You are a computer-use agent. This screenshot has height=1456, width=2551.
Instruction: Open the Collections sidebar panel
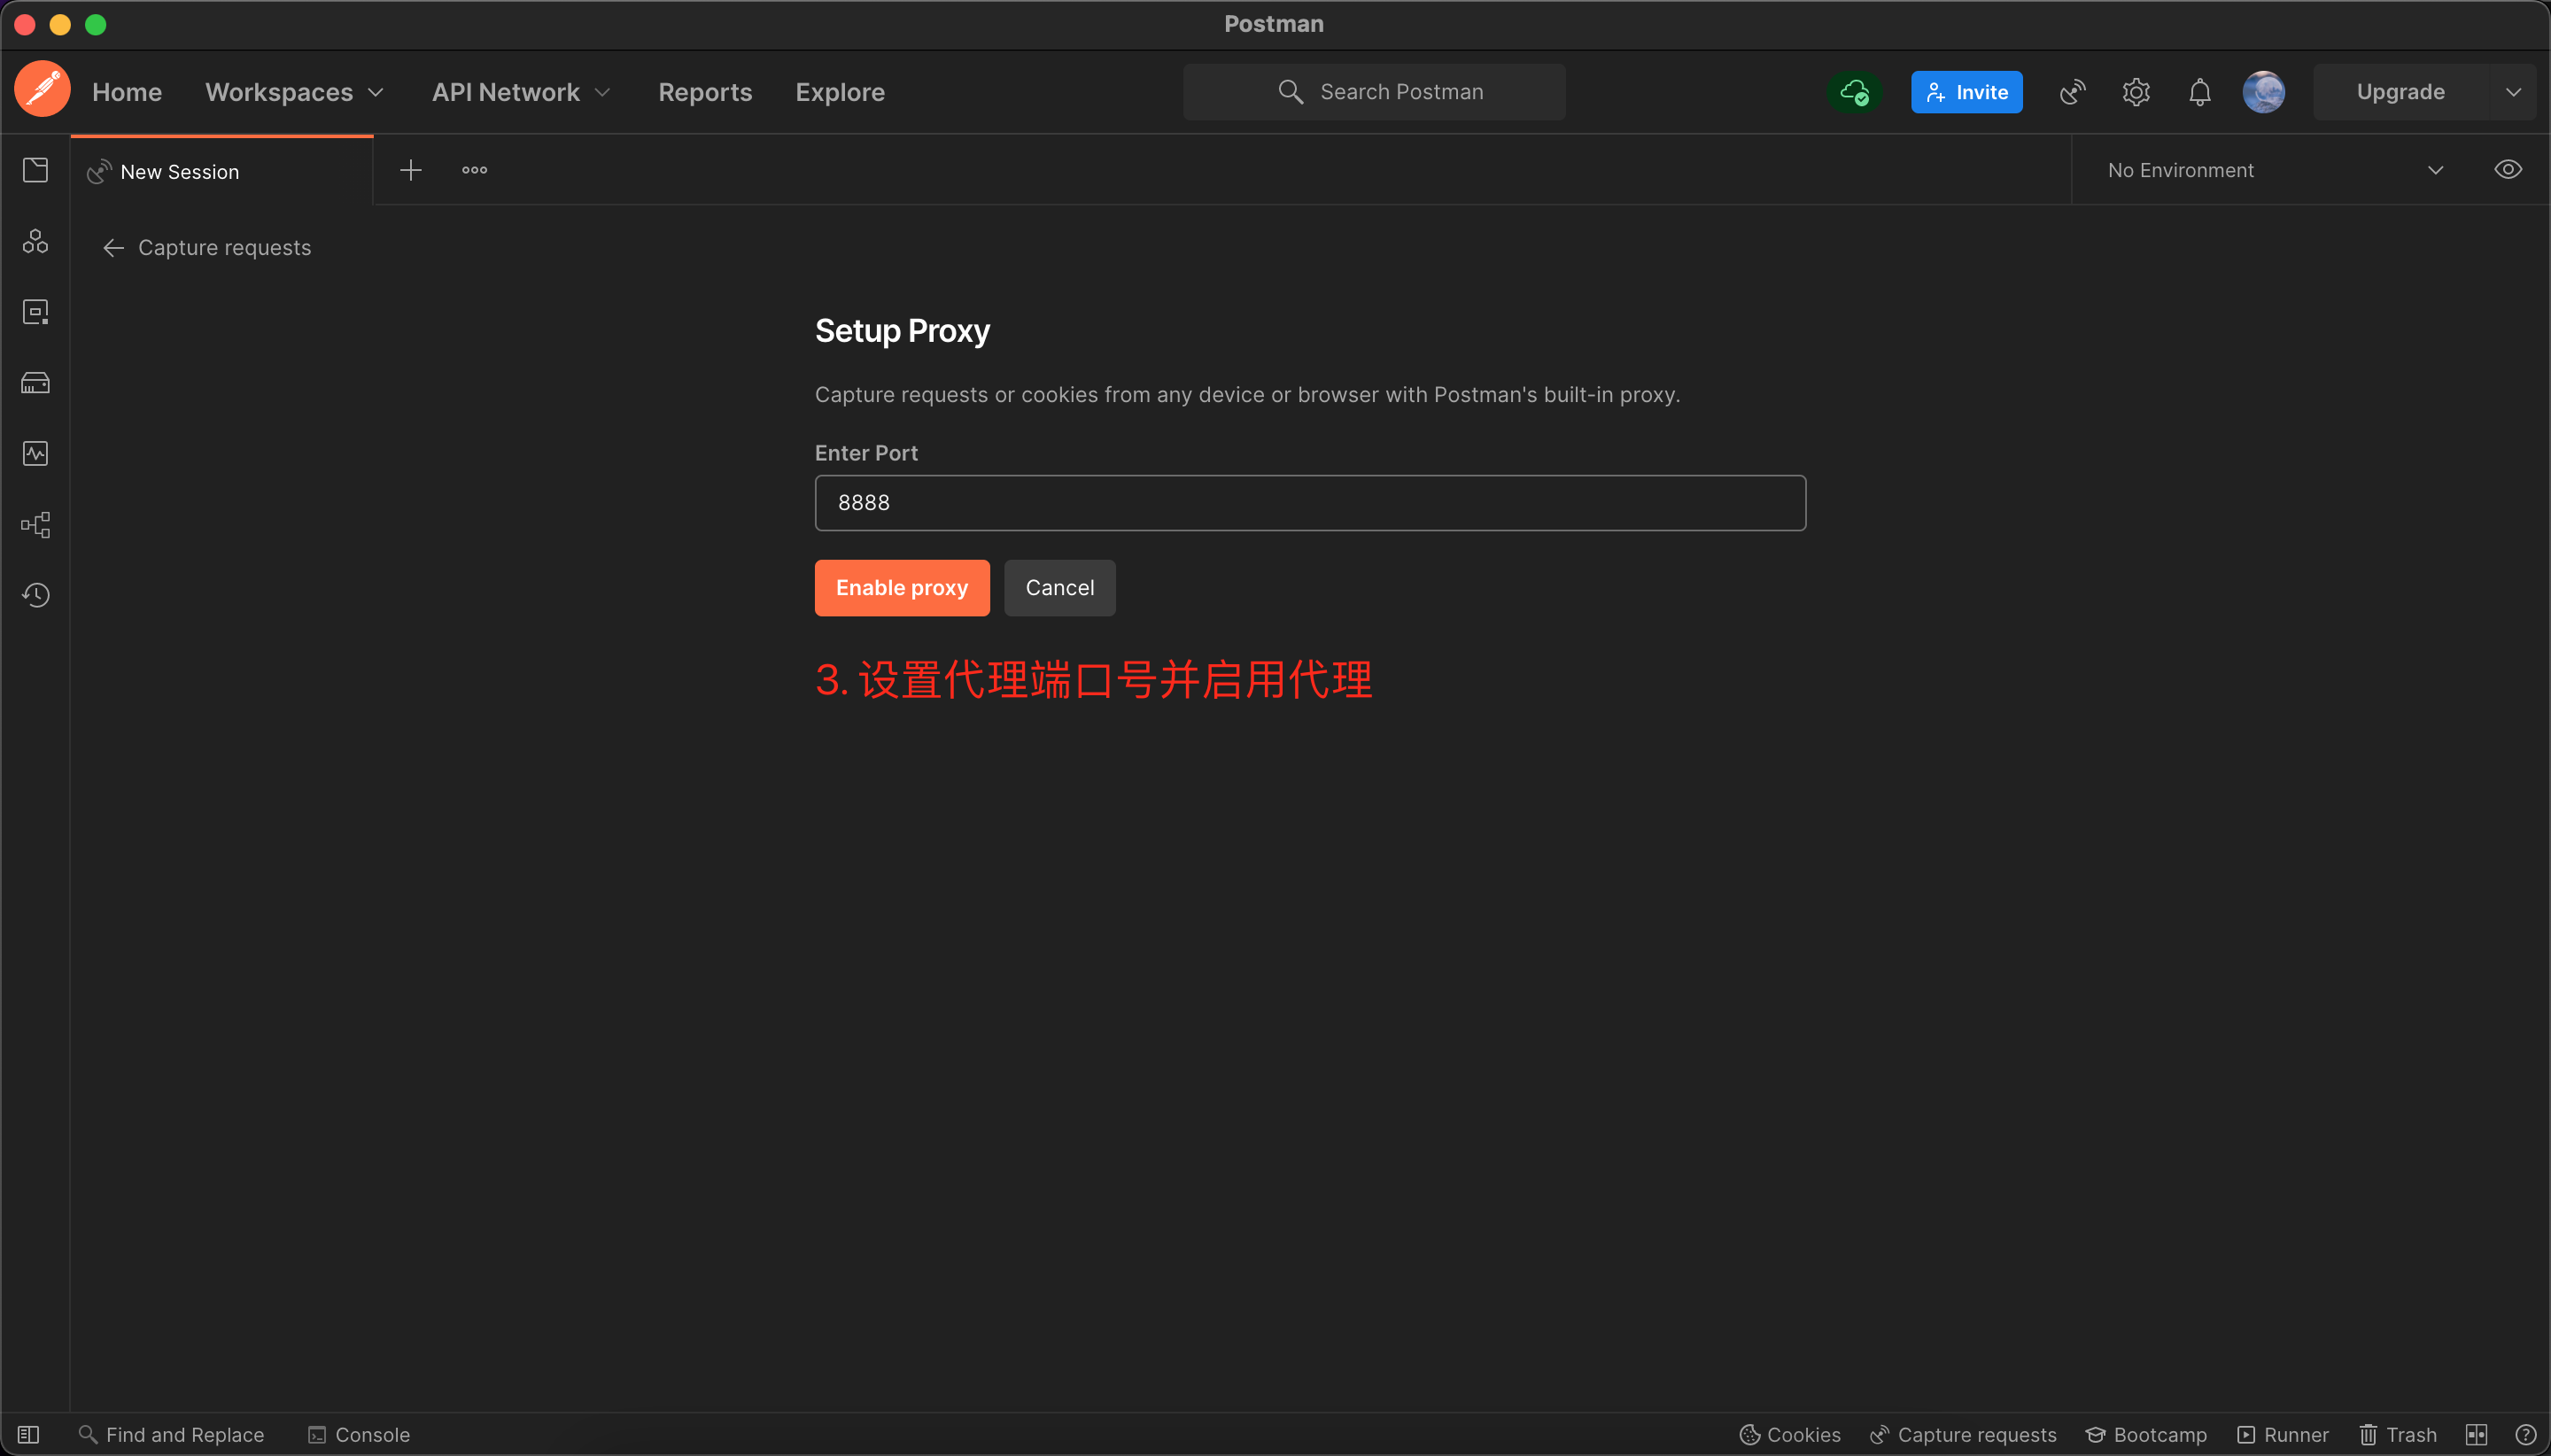pos(36,170)
